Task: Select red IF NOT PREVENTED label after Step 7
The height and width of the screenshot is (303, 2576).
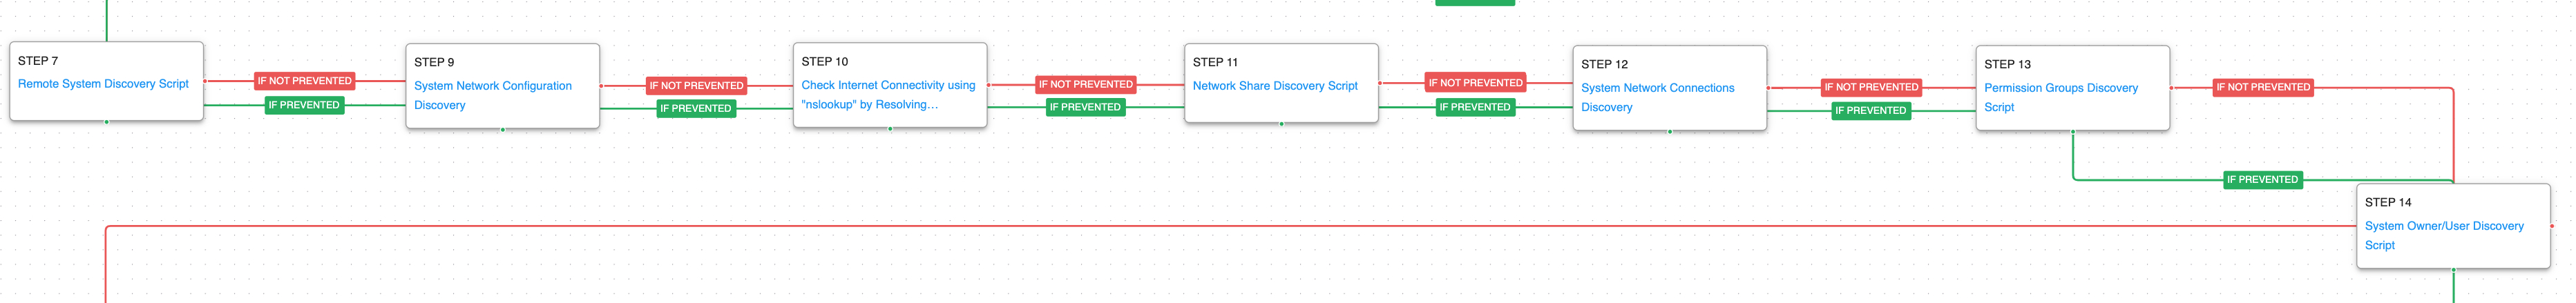Action: pos(304,81)
